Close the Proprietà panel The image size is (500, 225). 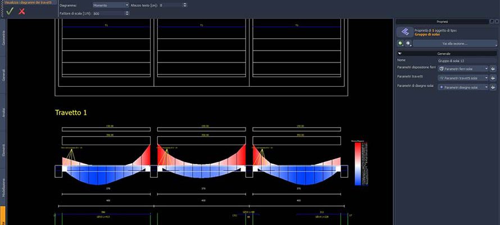(497, 21)
